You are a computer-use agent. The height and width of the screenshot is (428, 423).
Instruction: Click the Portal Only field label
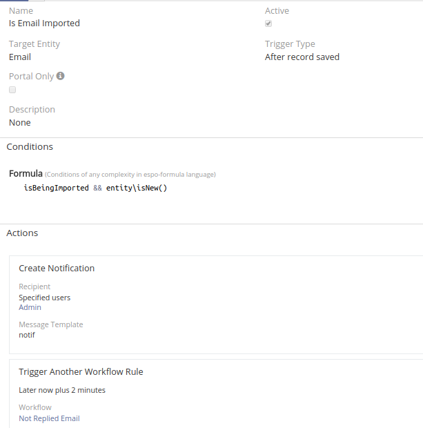31,77
